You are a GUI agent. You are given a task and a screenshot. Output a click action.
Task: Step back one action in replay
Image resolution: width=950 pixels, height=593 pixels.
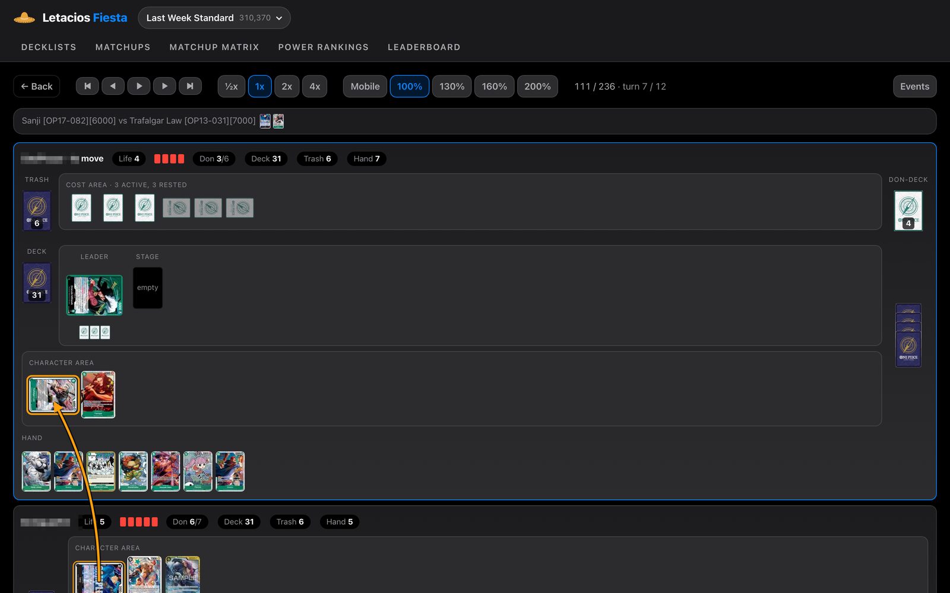tap(113, 86)
